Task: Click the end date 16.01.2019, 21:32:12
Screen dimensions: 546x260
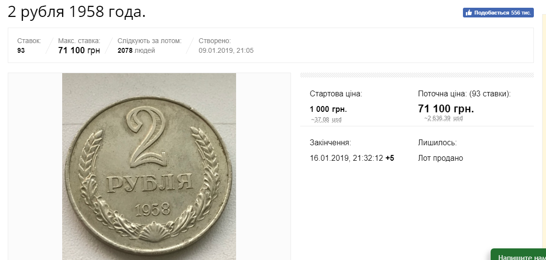Action: (346, 158)
